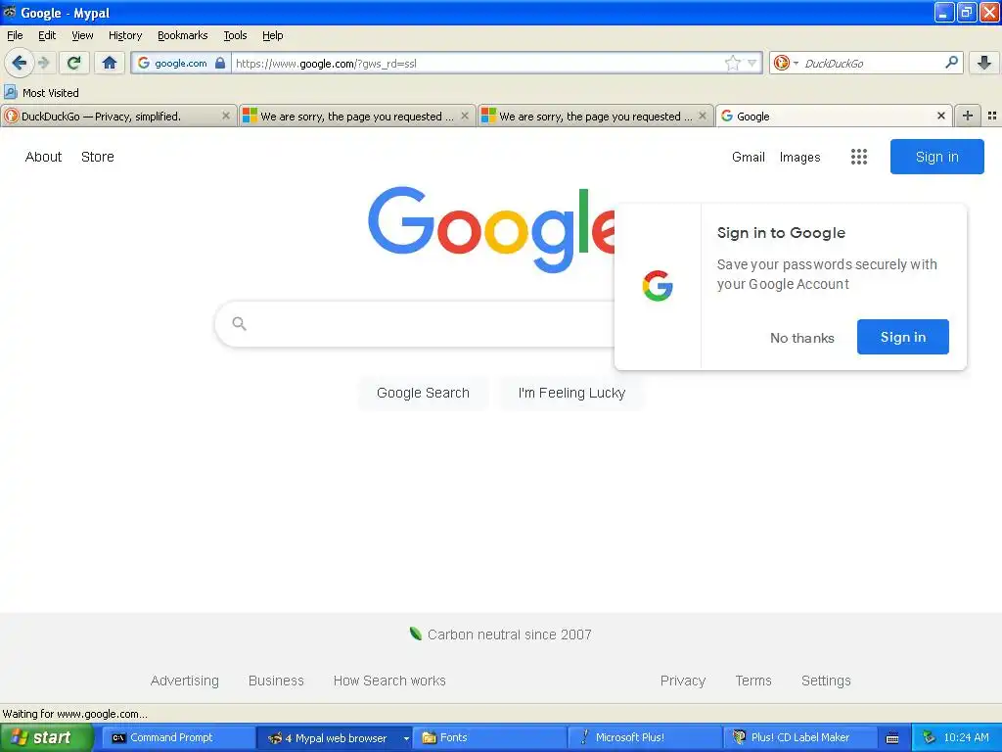This screenshot has width=1002, height=752.
Task: Click Carbon neutral since 2007 link
Action: (501, 634)
